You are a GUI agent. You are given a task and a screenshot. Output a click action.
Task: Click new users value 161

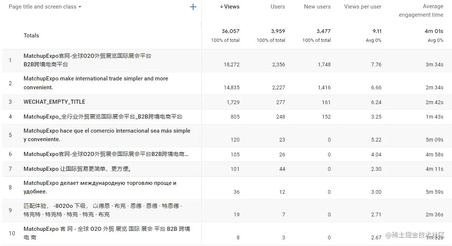point(326,102)
